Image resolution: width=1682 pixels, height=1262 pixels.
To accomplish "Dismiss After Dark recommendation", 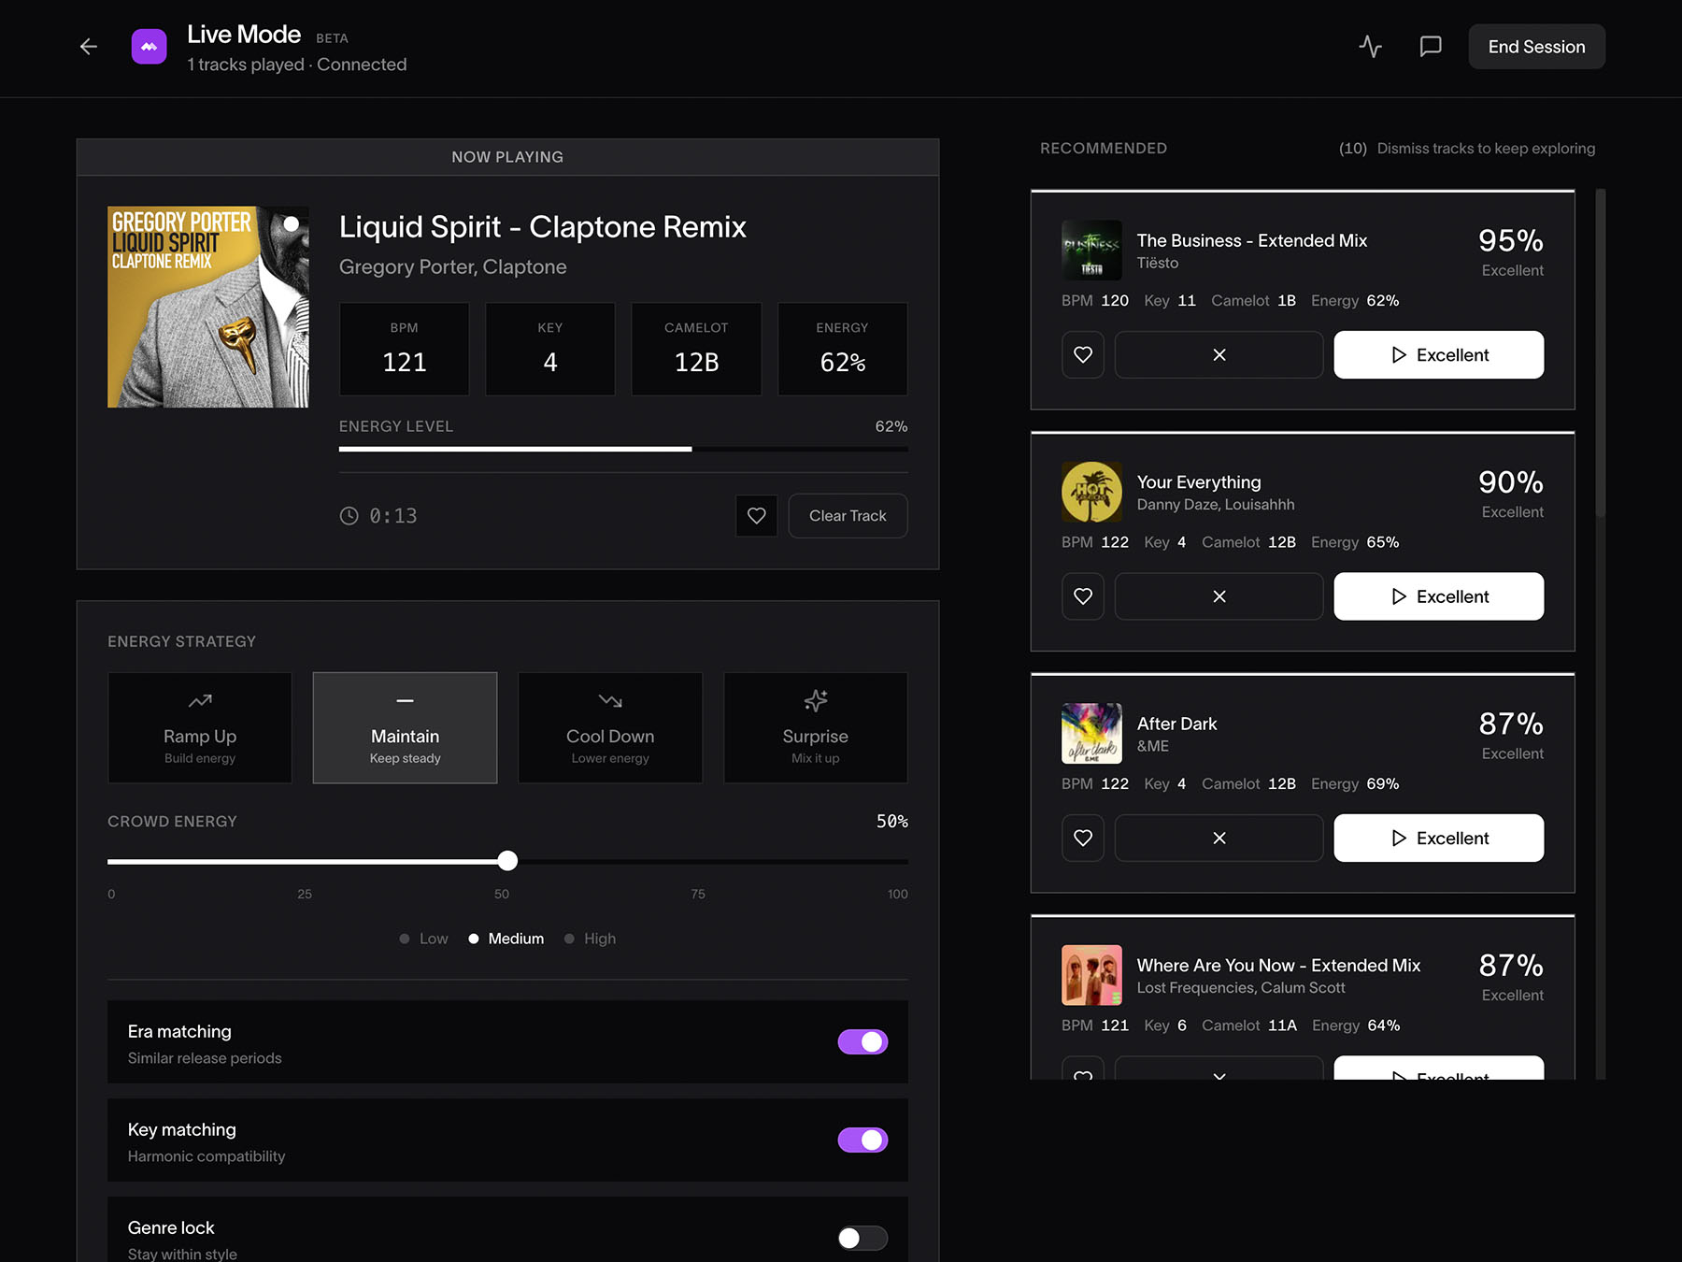I will [x=1219, y=839].
